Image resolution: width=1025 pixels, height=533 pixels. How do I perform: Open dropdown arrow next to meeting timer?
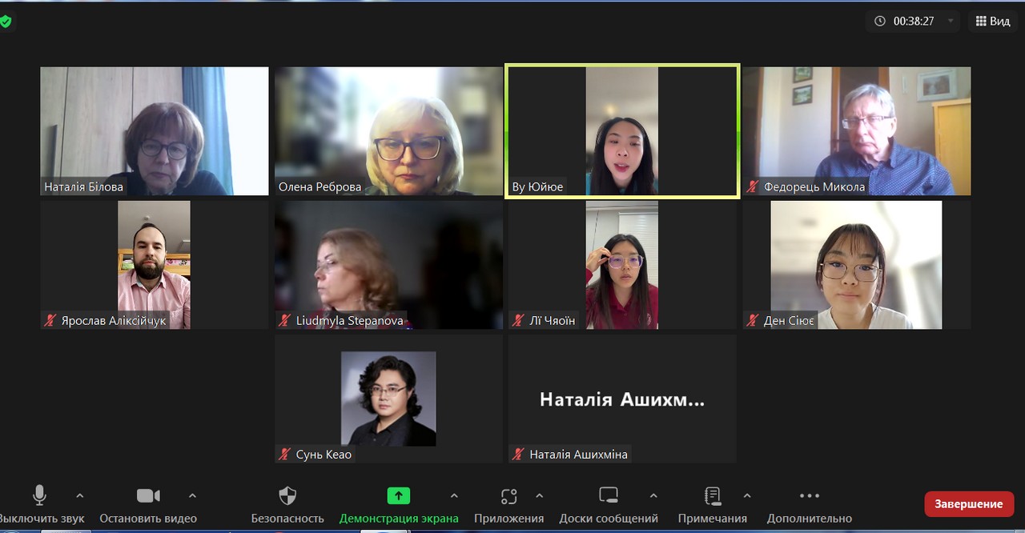951,21
